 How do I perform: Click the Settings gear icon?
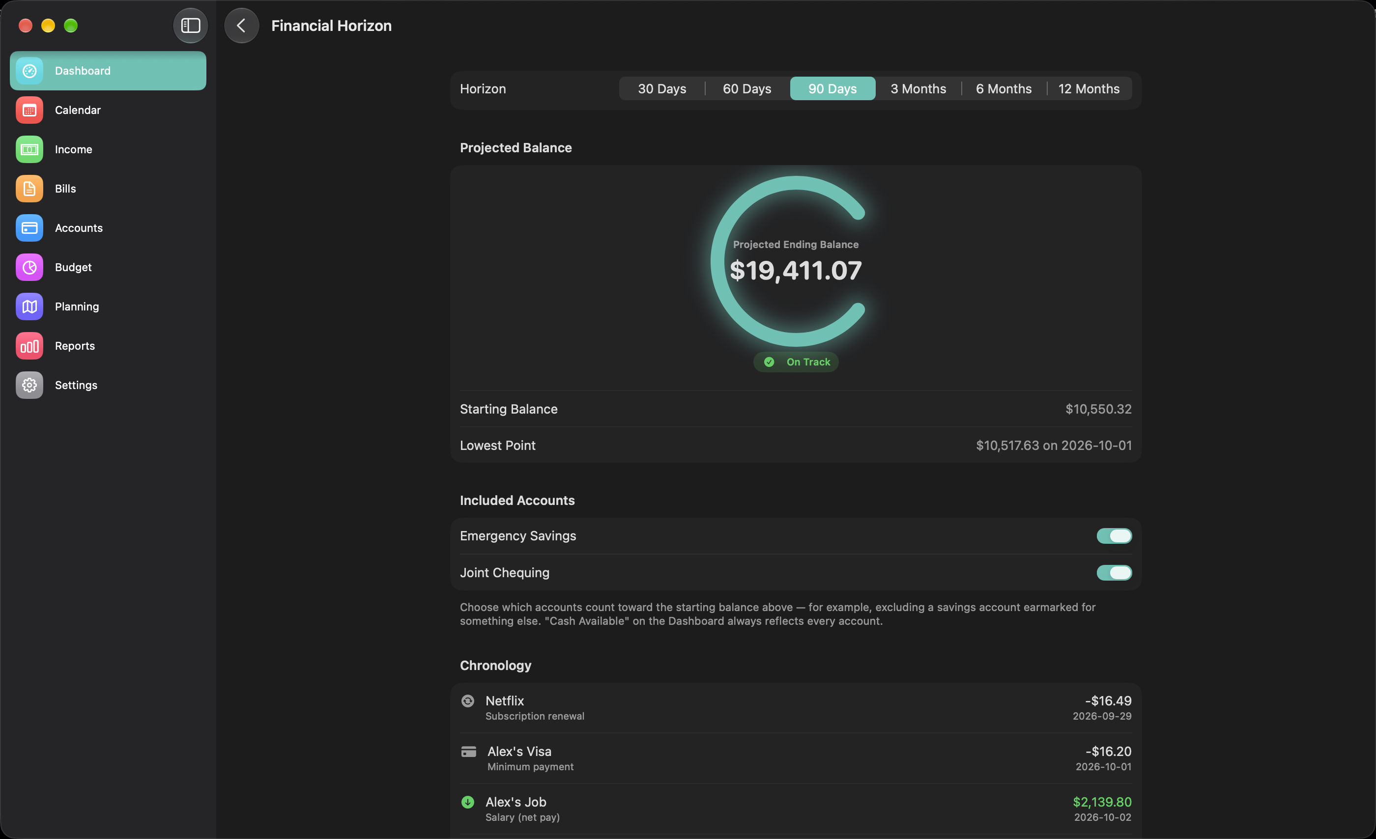pos(29,385)
